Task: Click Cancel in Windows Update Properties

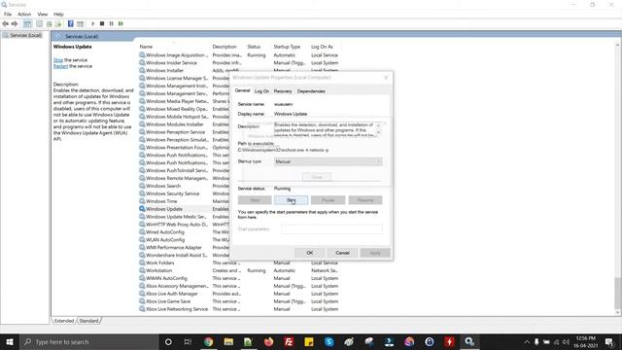Action: point(342,253)
